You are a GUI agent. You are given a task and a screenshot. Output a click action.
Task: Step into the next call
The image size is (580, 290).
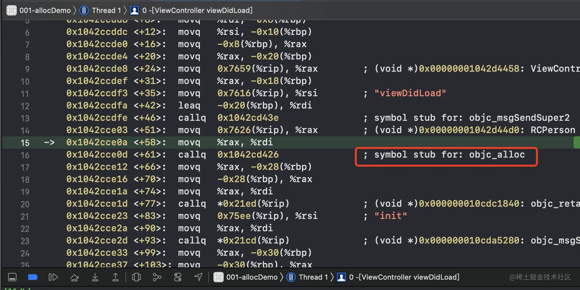(95, 277)
